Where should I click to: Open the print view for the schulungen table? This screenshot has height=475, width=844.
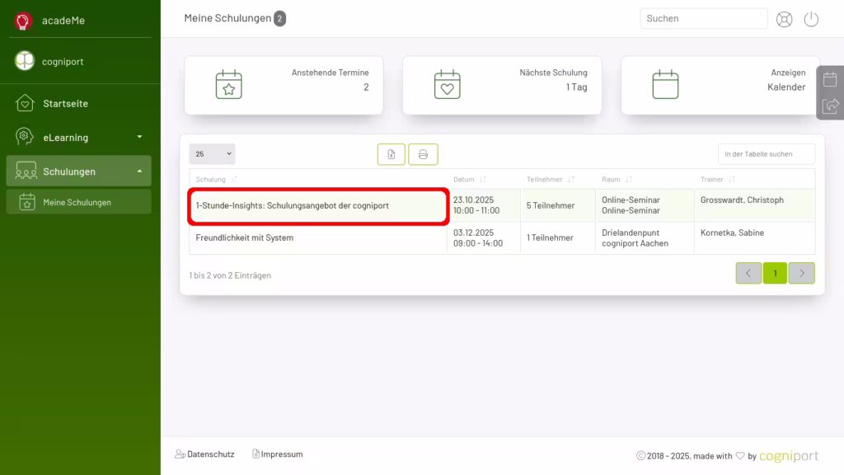[423, 153]
